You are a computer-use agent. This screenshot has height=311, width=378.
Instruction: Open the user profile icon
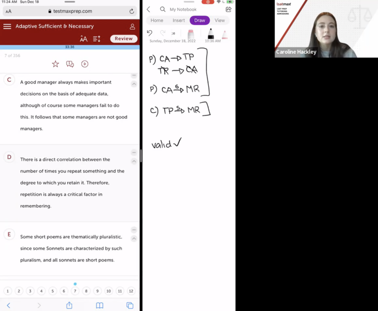coord(132,26)
